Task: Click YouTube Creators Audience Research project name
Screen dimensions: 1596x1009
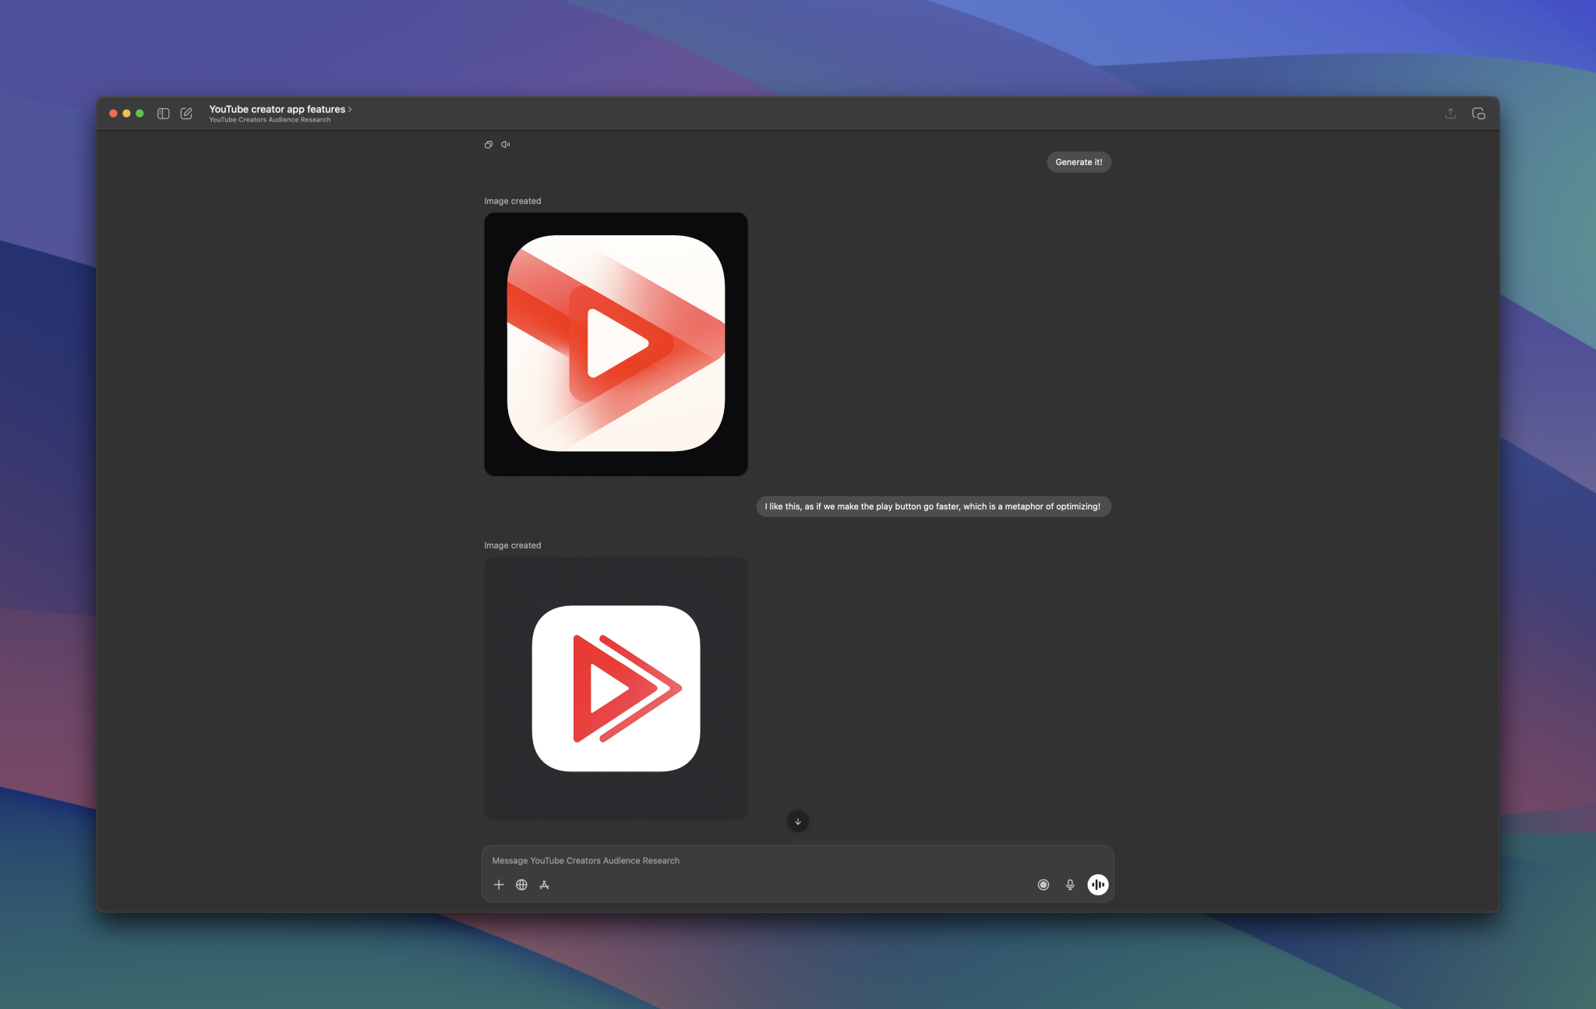Action: [x=270, y=119]
